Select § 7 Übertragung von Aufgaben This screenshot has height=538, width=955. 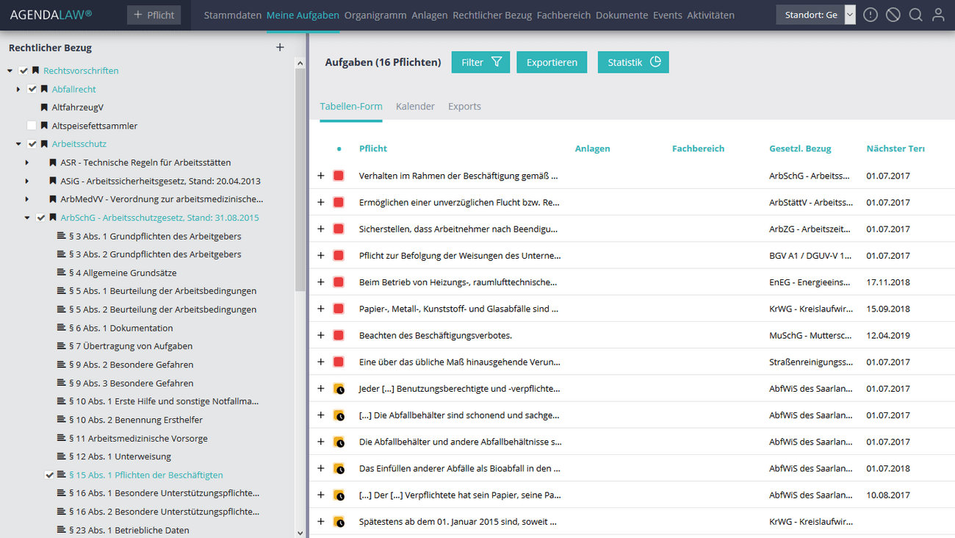pos(131,346)
